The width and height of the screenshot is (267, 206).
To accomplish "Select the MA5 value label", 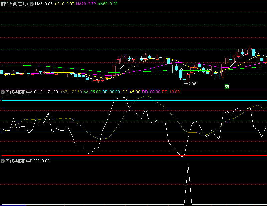I will [44, 4].
